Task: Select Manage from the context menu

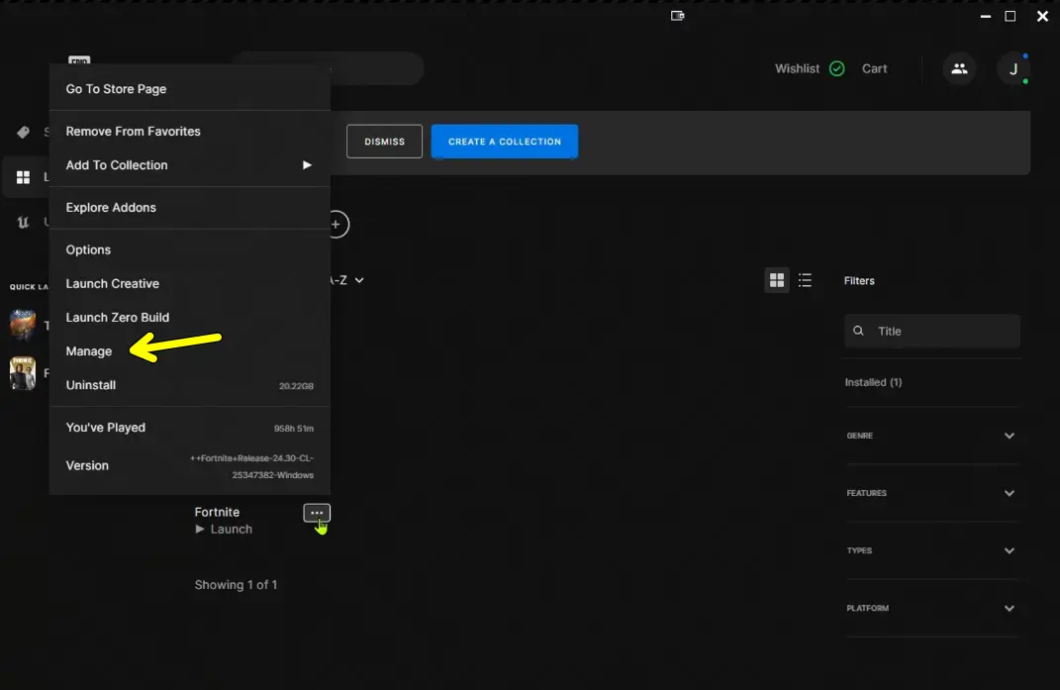Action: point(88,351)
